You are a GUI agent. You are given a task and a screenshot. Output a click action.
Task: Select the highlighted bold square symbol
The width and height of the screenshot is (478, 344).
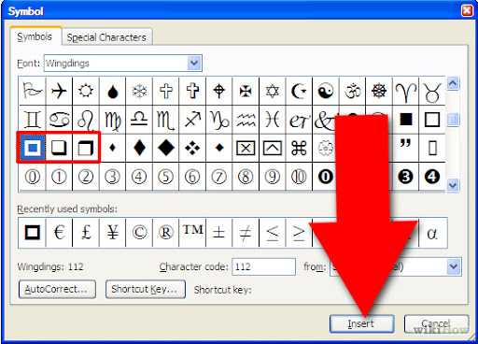[33, 148]
